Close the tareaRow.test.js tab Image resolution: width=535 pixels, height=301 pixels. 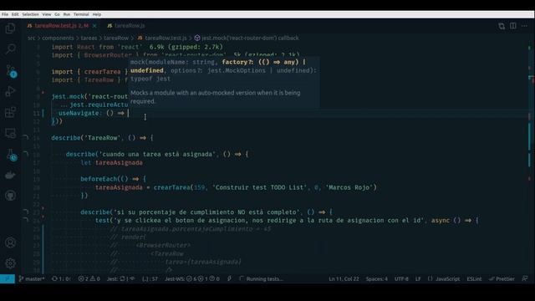coord(94,26)
